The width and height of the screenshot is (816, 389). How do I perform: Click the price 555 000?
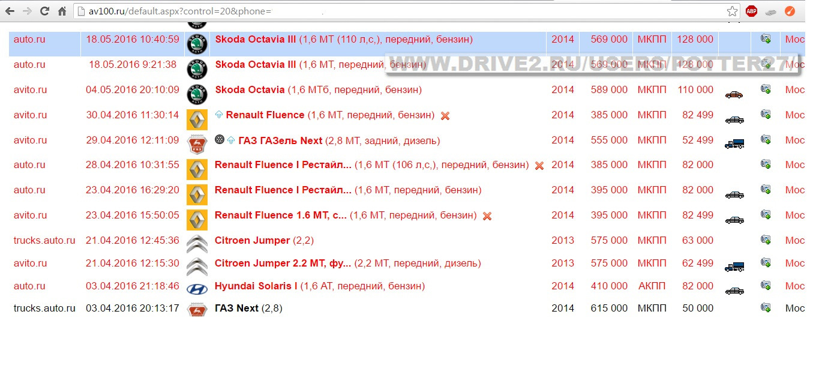609,140
